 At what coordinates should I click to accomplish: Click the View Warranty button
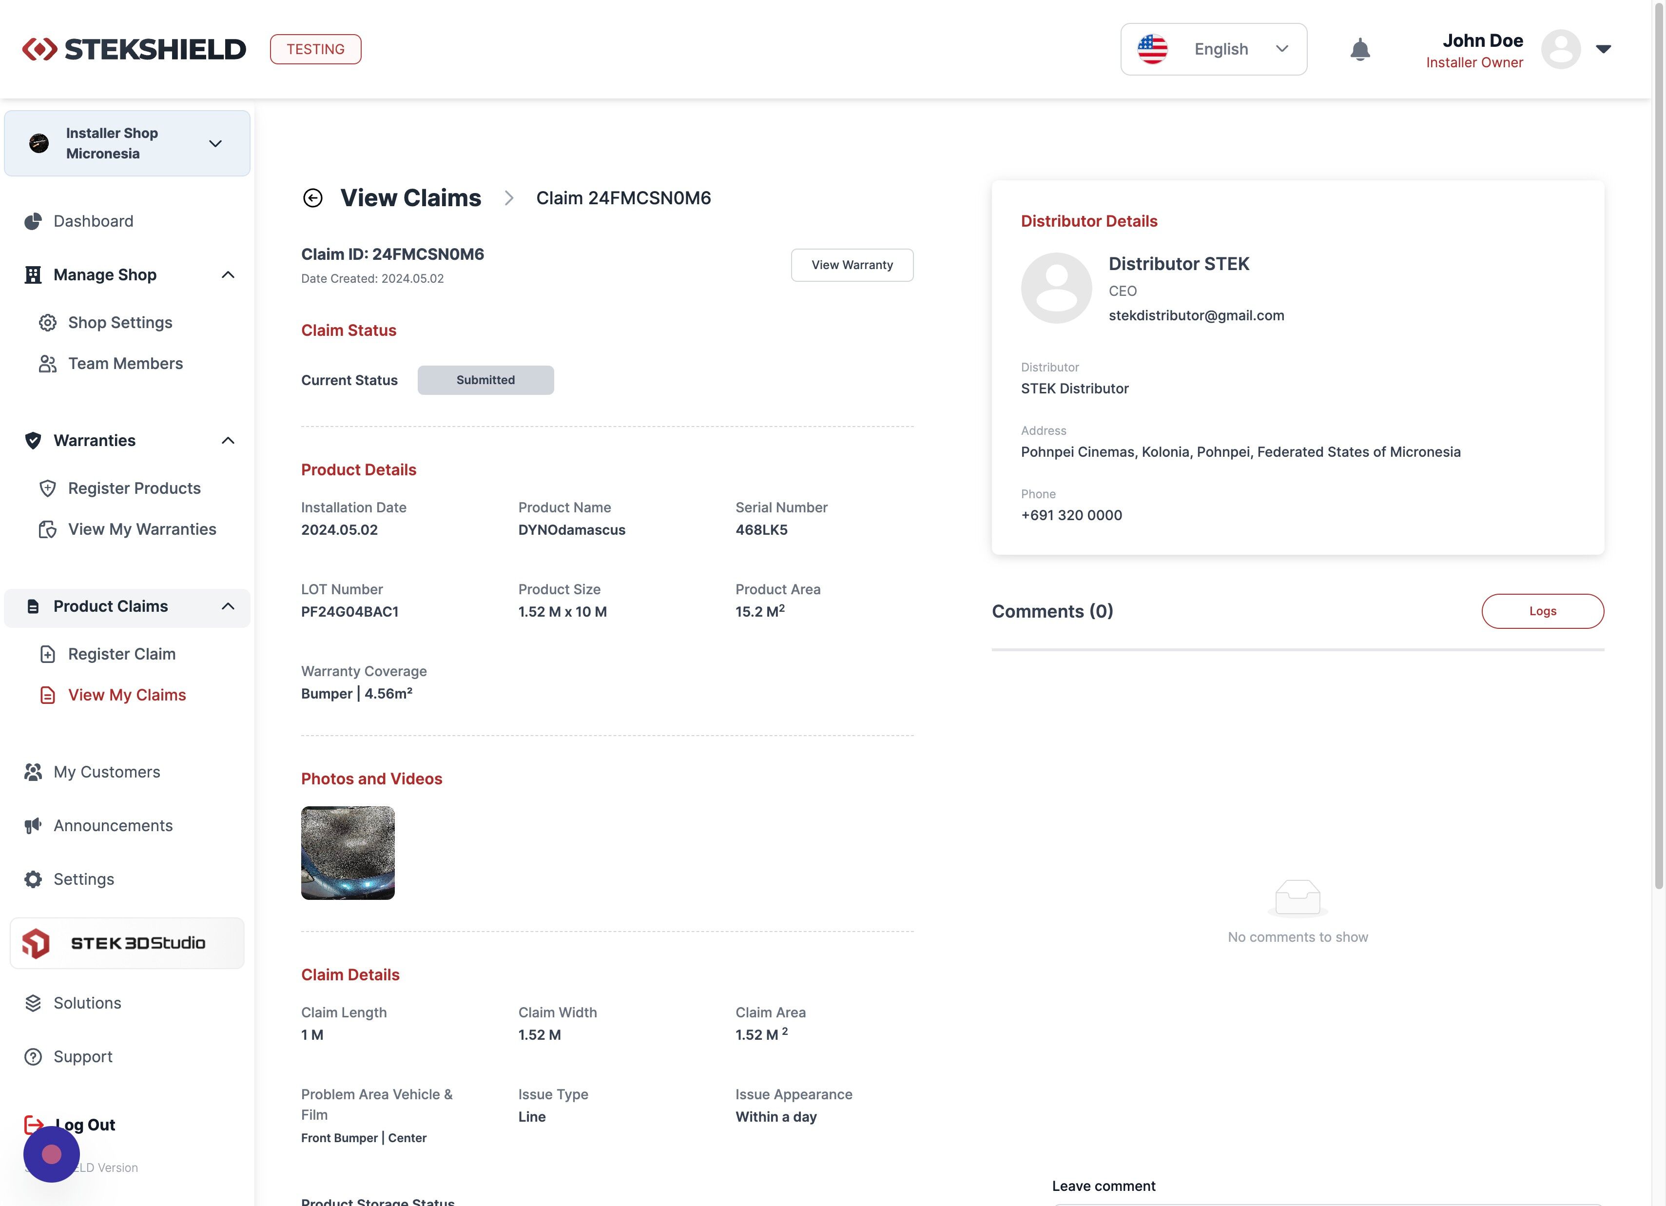pyautogui.click(x=852, y=265)
